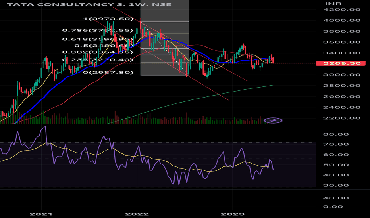Click the 2021 time axis label
370x218 pixels.
pyautogui.click(x=41, y=214)
